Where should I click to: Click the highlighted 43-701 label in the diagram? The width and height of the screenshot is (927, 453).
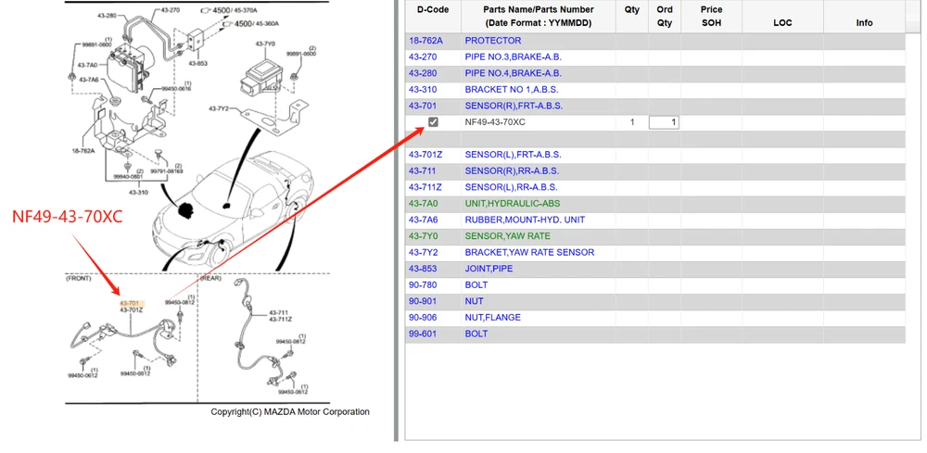pyautogui.click(x=131, y=302)
